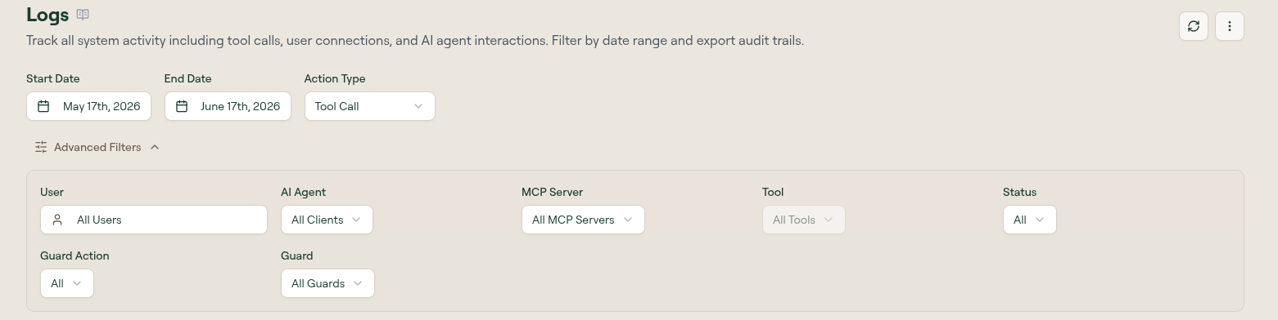Open the Status All dropdown
This screenshot has height=320, width=1278.
(x=1029, y=220)
